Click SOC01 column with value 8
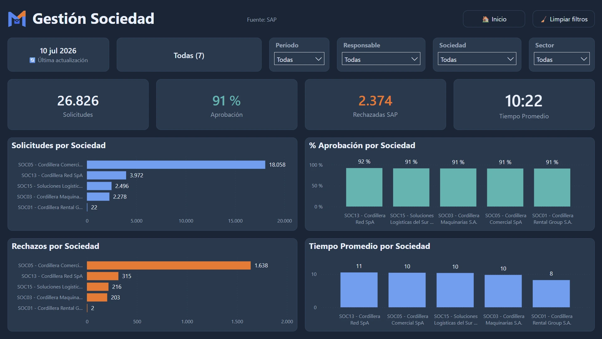This screenshot has width=602, height=339. click(551, 294)
